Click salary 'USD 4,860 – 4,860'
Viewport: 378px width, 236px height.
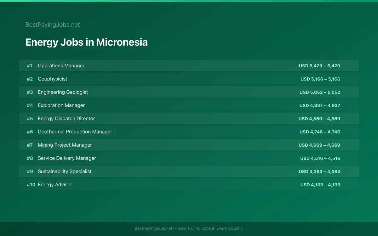click(319, 119)
